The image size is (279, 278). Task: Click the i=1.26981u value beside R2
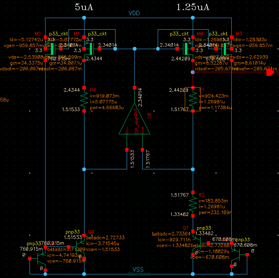tap(212, 207)
